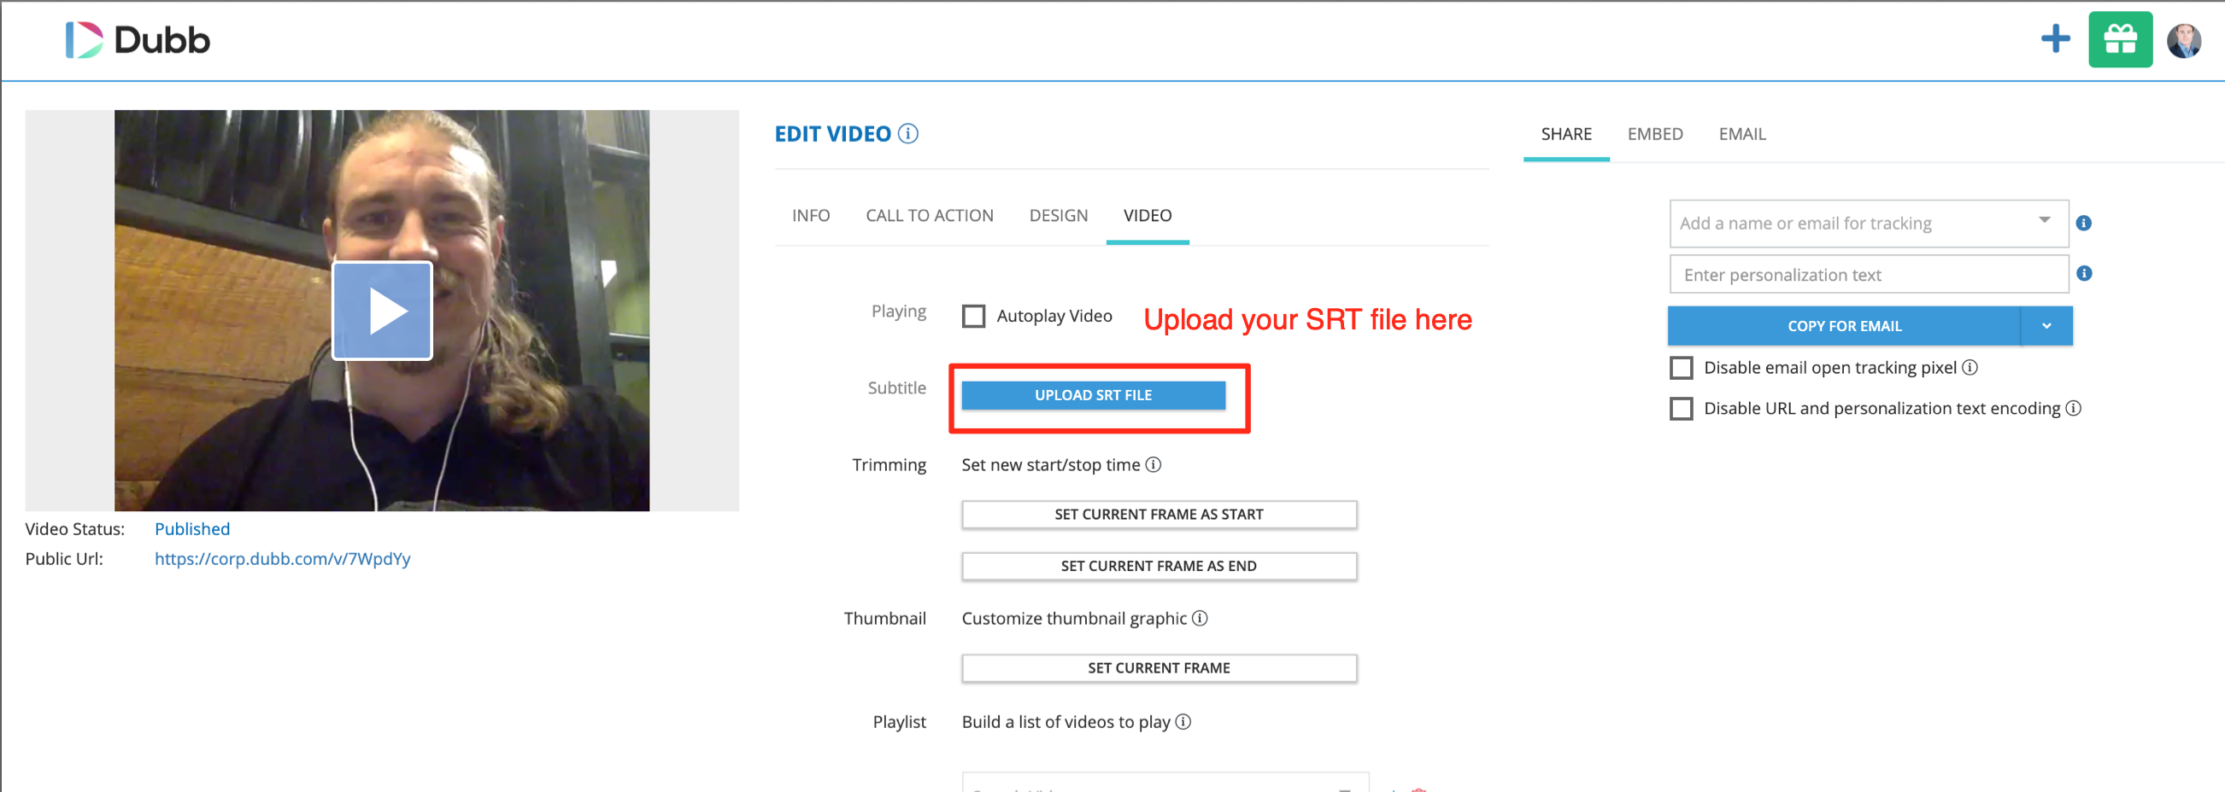
Task: Select the VIDEO tab
Action: pyautogui.click(x=1147, y=216)
